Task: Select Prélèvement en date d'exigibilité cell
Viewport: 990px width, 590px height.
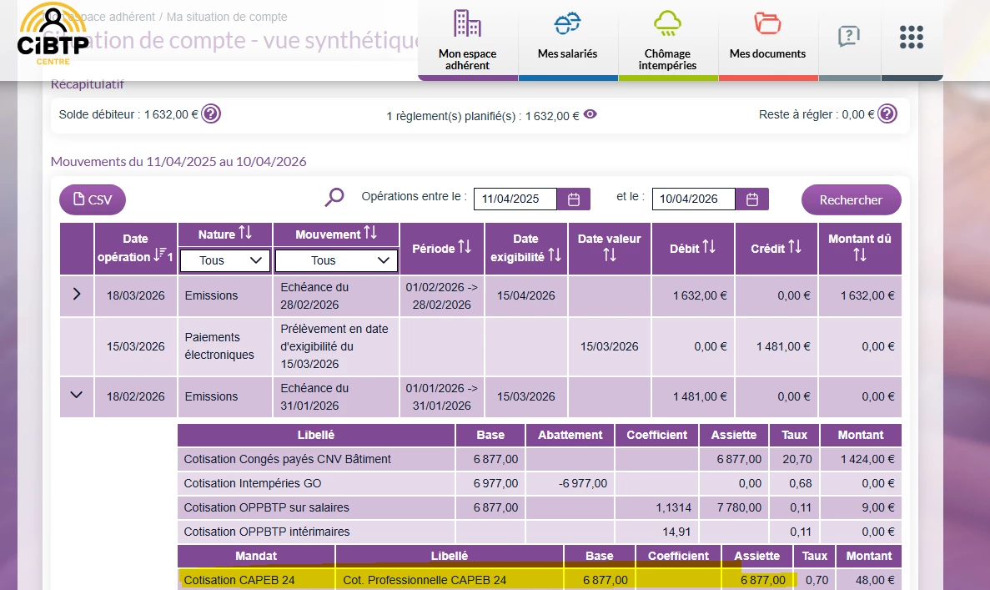Action: (x=336, y=347)
